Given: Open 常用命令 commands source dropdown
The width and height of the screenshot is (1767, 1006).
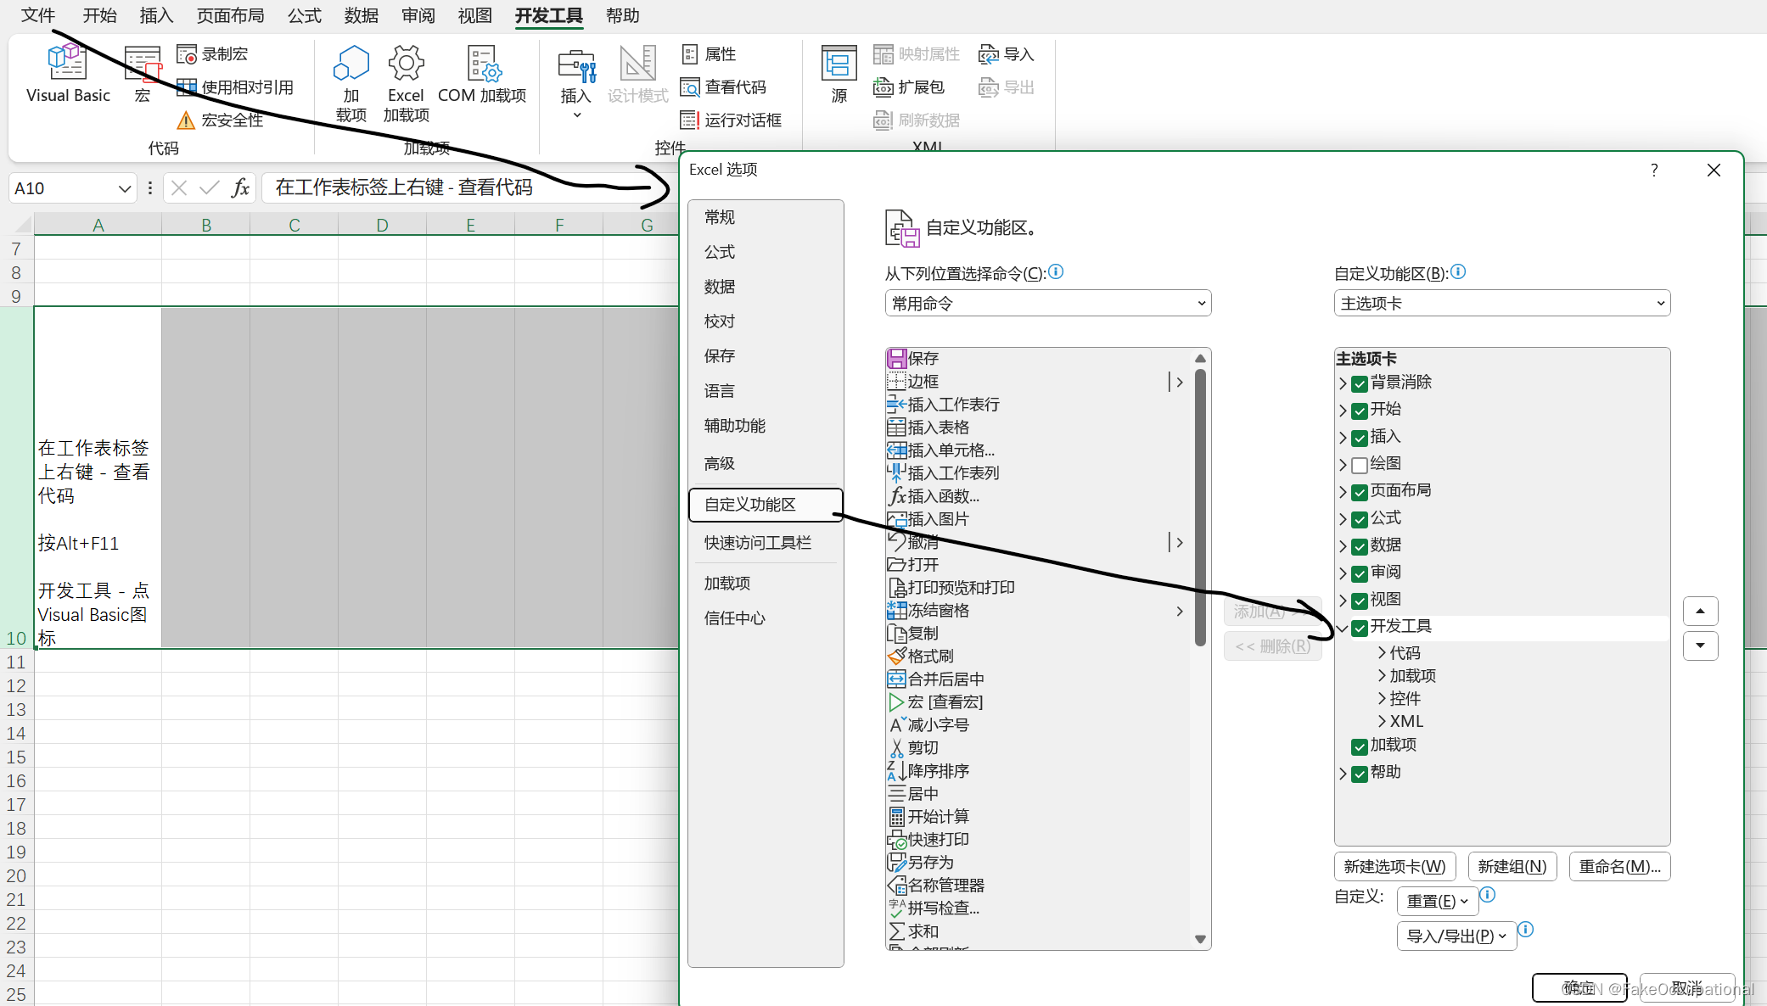Looking at the screenshot, I should [x=1048, y=304].
